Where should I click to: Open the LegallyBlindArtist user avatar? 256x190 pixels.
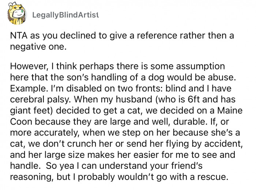(x=16, y=14)
